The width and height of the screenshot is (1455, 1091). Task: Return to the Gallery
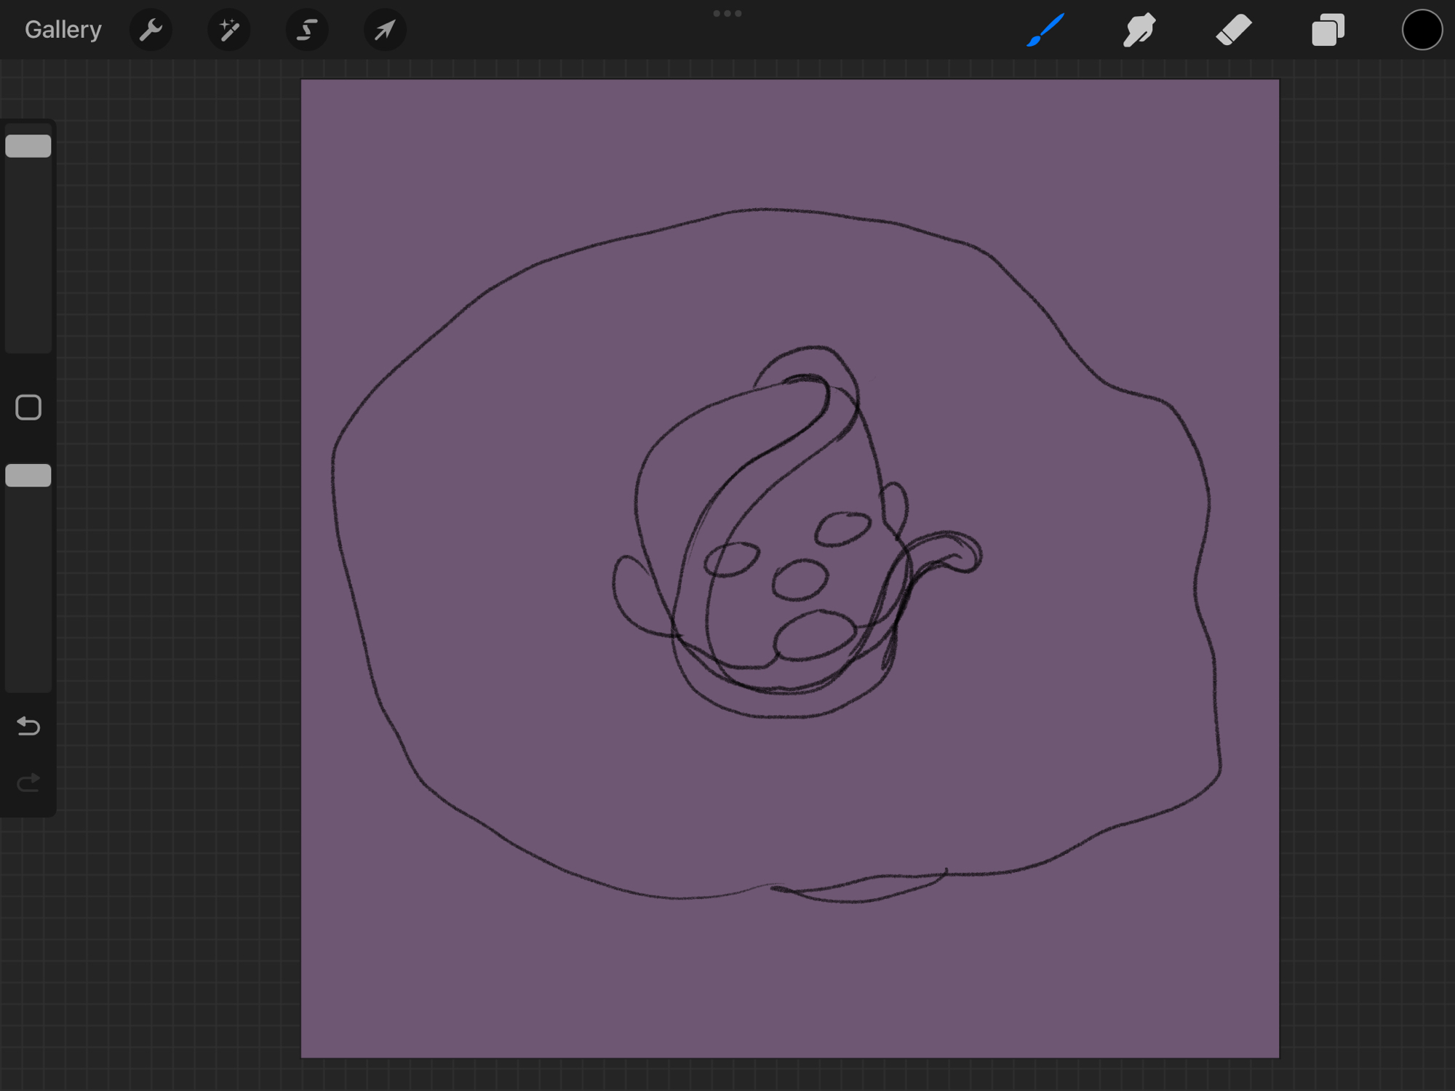(63, 30)
